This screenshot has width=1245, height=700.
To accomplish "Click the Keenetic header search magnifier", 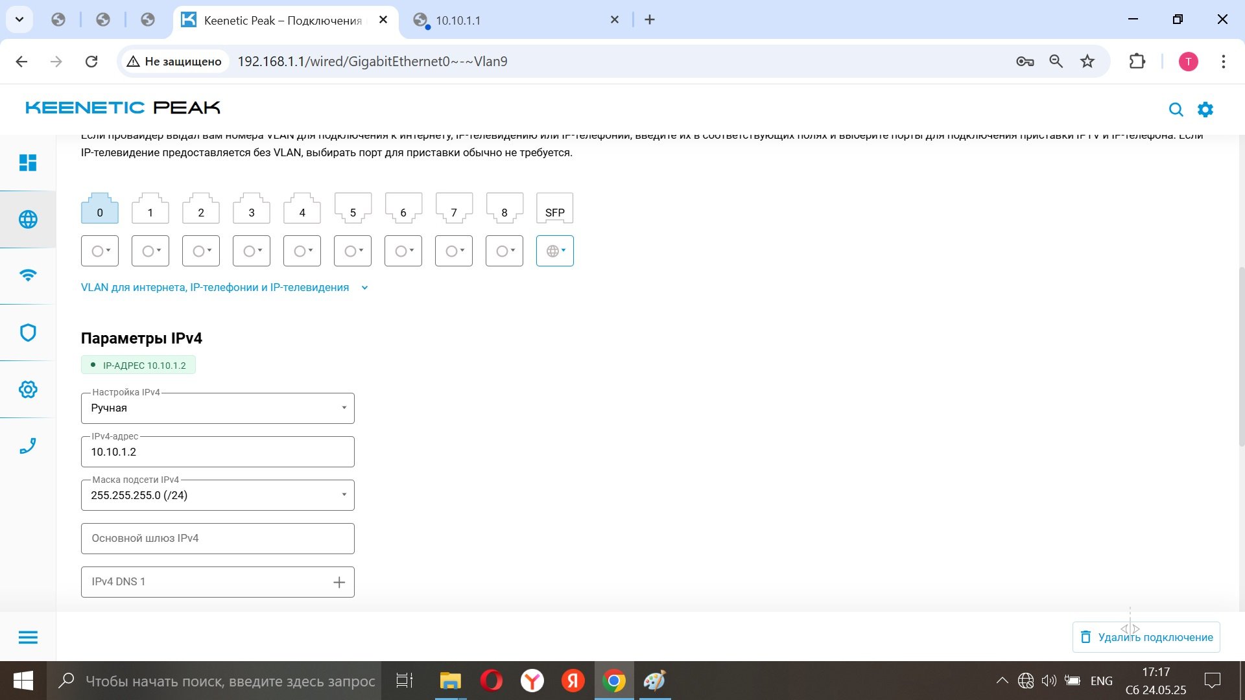I will click(x=1176, y=110).
